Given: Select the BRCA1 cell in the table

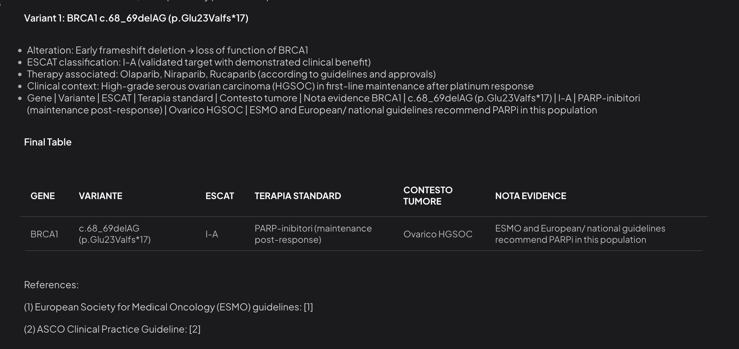Looking at the screenshot, I should pos(44,234).
